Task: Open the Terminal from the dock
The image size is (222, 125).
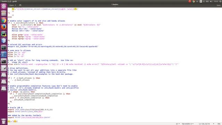Action: point(4,61)
